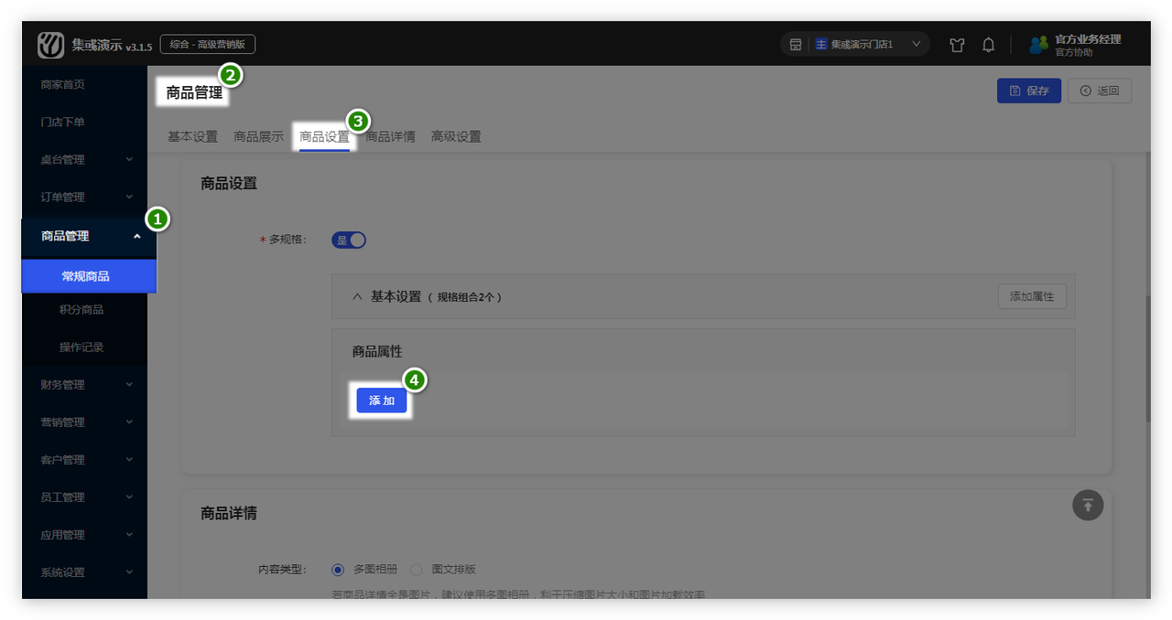Expand the 订单管理 sidebar menu
The image size is (1172, 620).
pos(84,197)
